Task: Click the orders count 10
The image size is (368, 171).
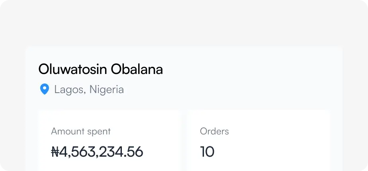Action: [x=207, y=152]
